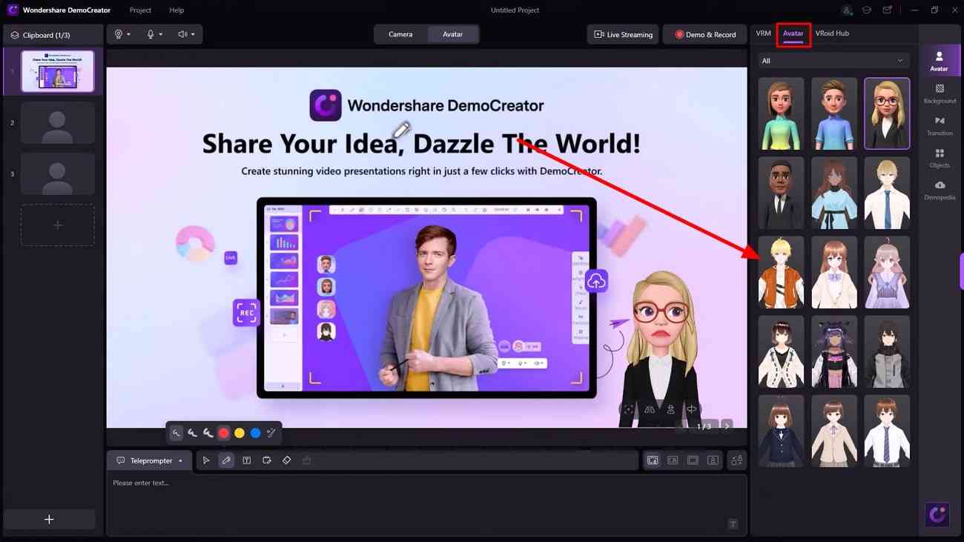964x542 pixels.
Task: Click the teleprompter text format icon
Action: [x=733, y=524]
